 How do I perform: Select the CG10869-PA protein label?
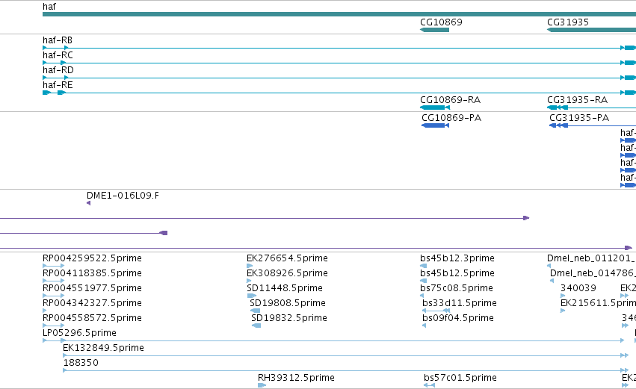click(451, 118)
